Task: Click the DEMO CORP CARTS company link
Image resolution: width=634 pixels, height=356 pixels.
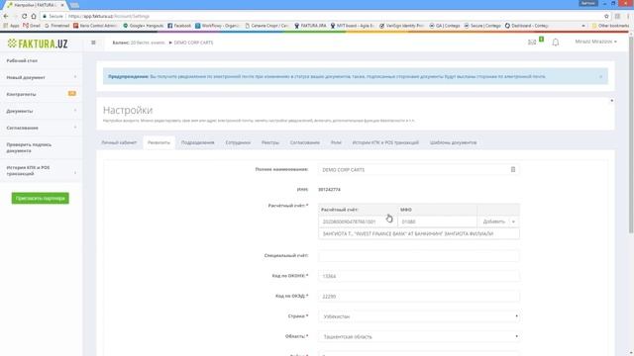Action: [193, 43]
